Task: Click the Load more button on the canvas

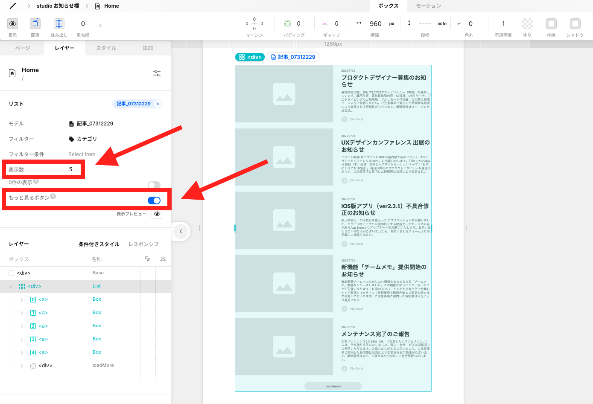Action: 333,386
